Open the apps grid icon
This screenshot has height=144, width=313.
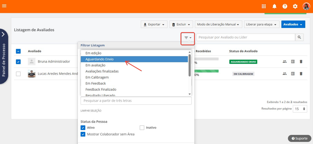pos(264,6)
